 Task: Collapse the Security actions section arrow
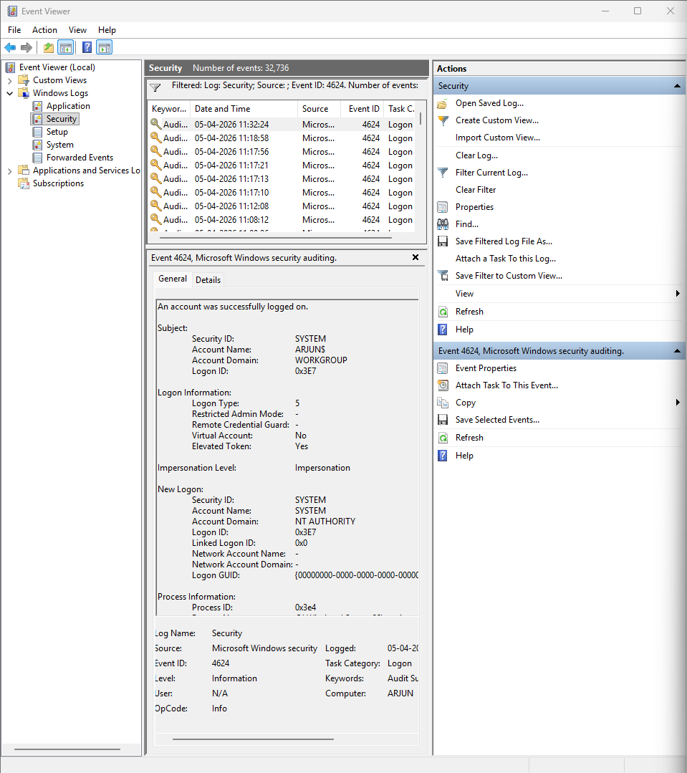[677, 86]
